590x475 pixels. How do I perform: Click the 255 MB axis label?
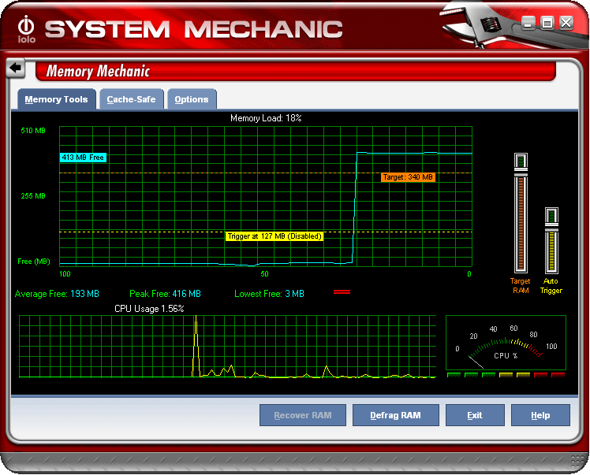point(33,196)
